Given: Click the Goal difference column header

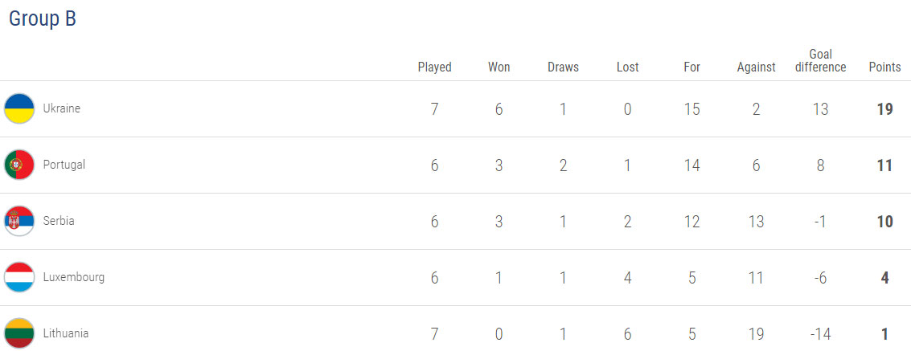Looking at the screenshot, I should click(820, 61).
